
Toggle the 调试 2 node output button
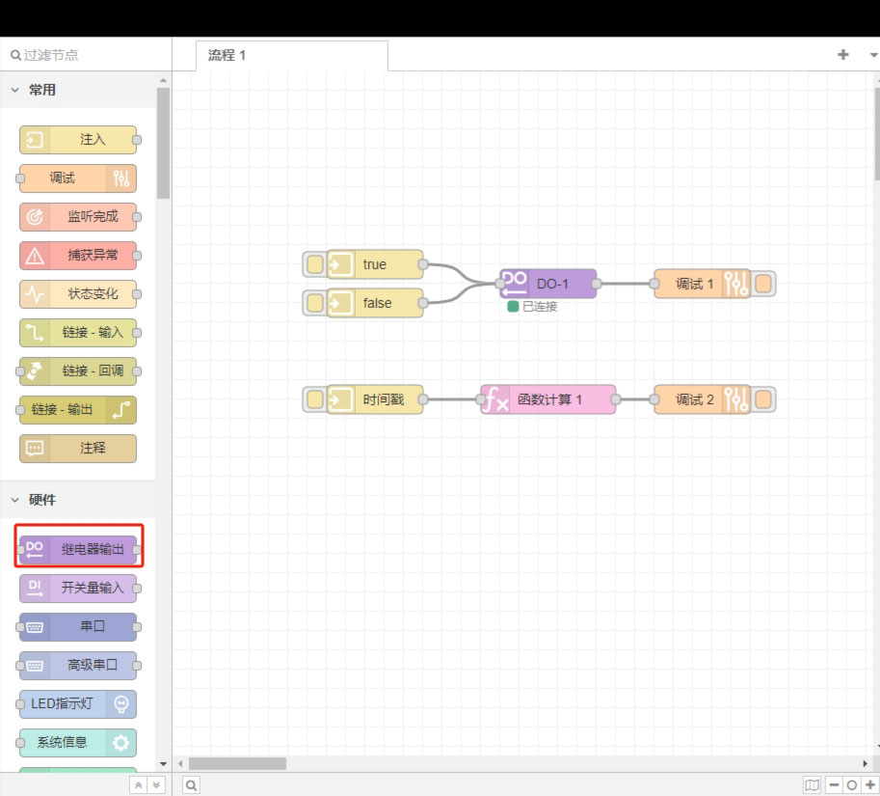coord(763,399)
